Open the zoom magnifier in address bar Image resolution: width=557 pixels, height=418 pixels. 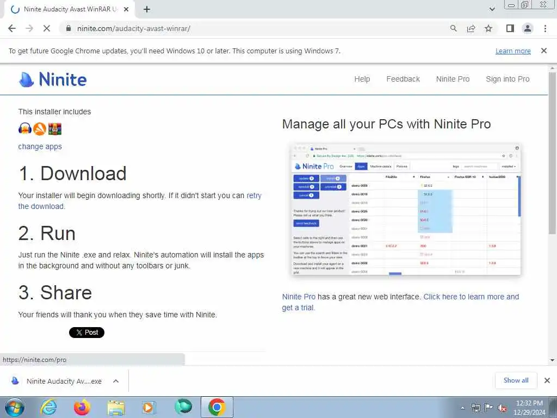tap(453, 28)
